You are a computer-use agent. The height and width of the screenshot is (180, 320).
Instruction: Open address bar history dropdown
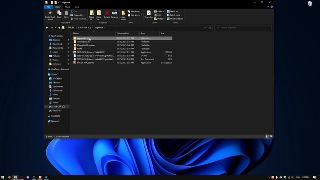[205, 28]
